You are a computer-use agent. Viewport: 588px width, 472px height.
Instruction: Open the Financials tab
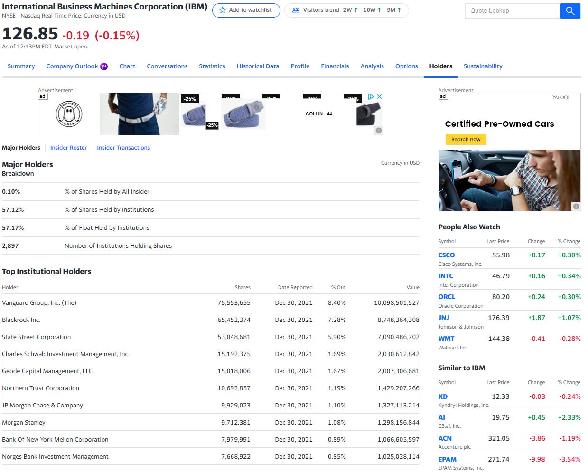(335, 66)
